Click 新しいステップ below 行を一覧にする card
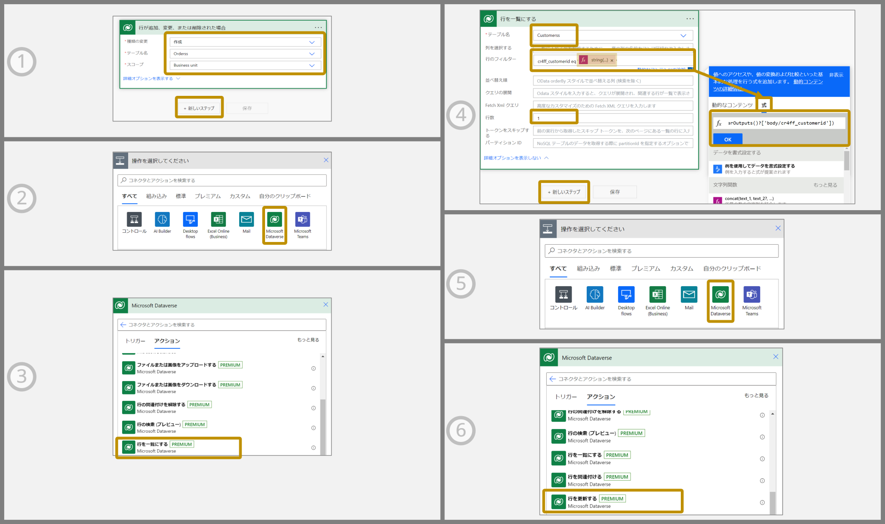885x524 pixels. (x=564, y=192)
